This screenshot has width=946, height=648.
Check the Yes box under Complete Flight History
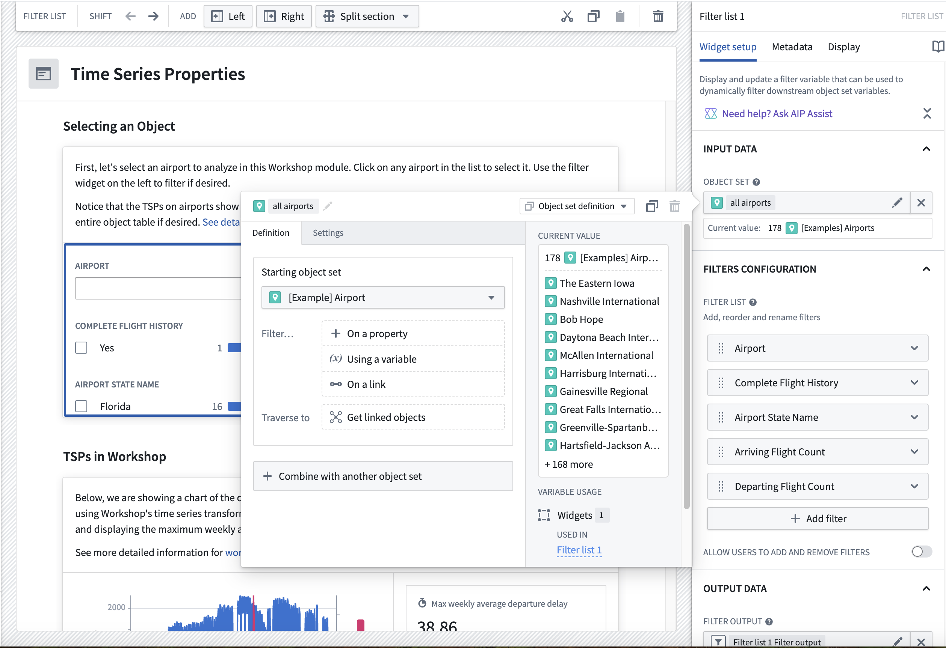pos(82,348)
